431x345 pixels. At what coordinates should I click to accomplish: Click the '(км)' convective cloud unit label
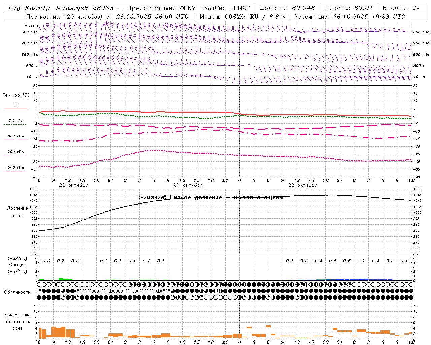tap(18, 328)
